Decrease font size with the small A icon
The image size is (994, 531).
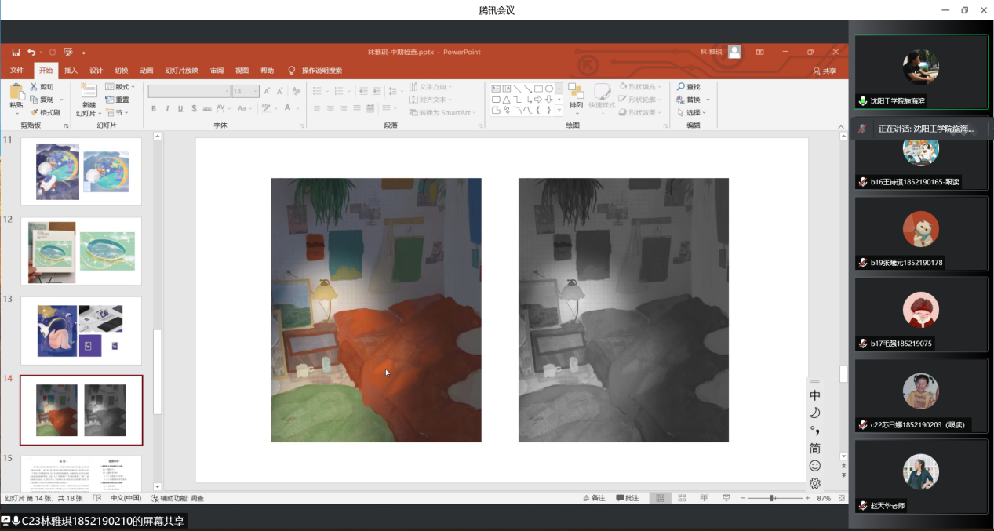(279, 91)
